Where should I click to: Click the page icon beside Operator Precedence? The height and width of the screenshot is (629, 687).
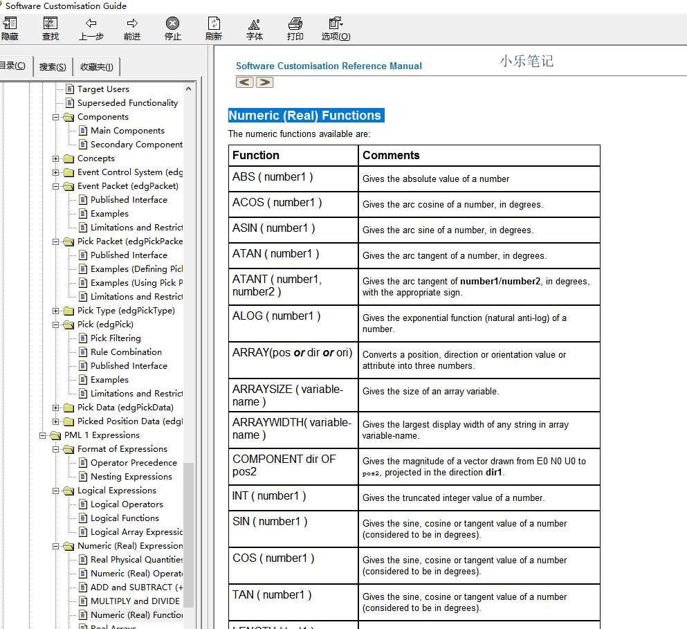click(83, 462)
